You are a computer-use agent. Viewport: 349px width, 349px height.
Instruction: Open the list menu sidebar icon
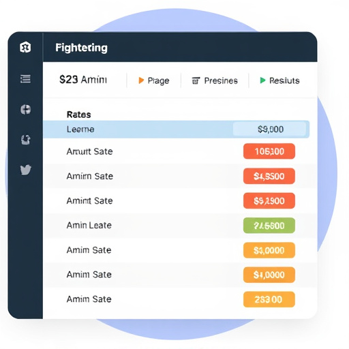[25, 79]
